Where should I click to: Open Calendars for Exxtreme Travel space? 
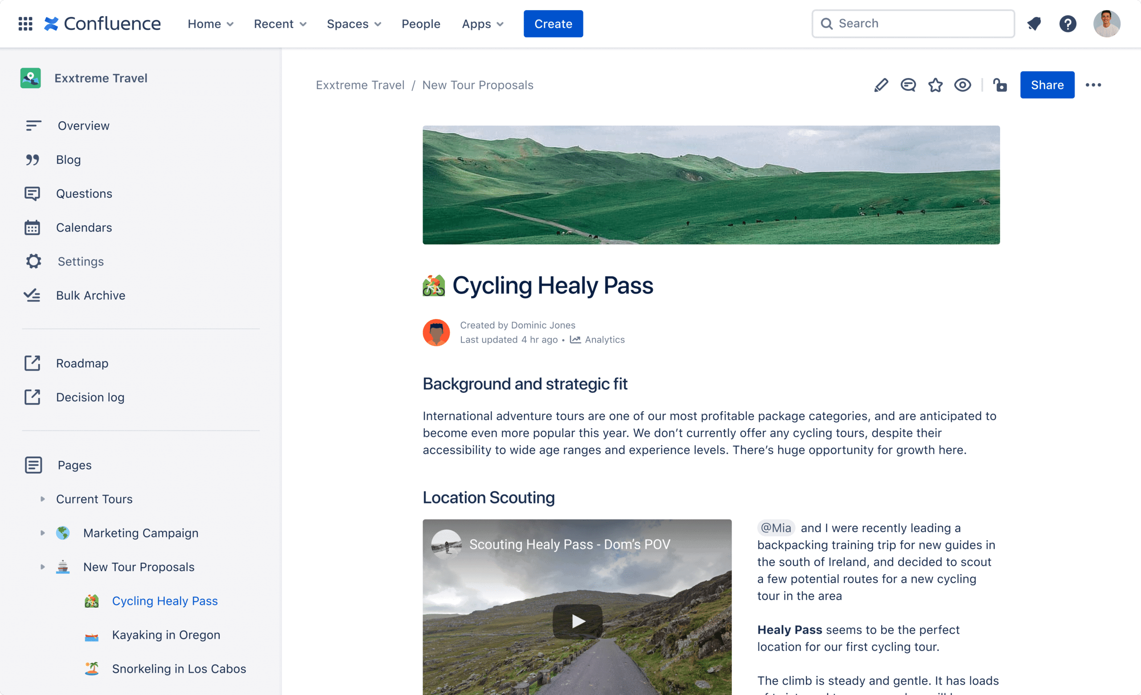[x=84, y=227]
